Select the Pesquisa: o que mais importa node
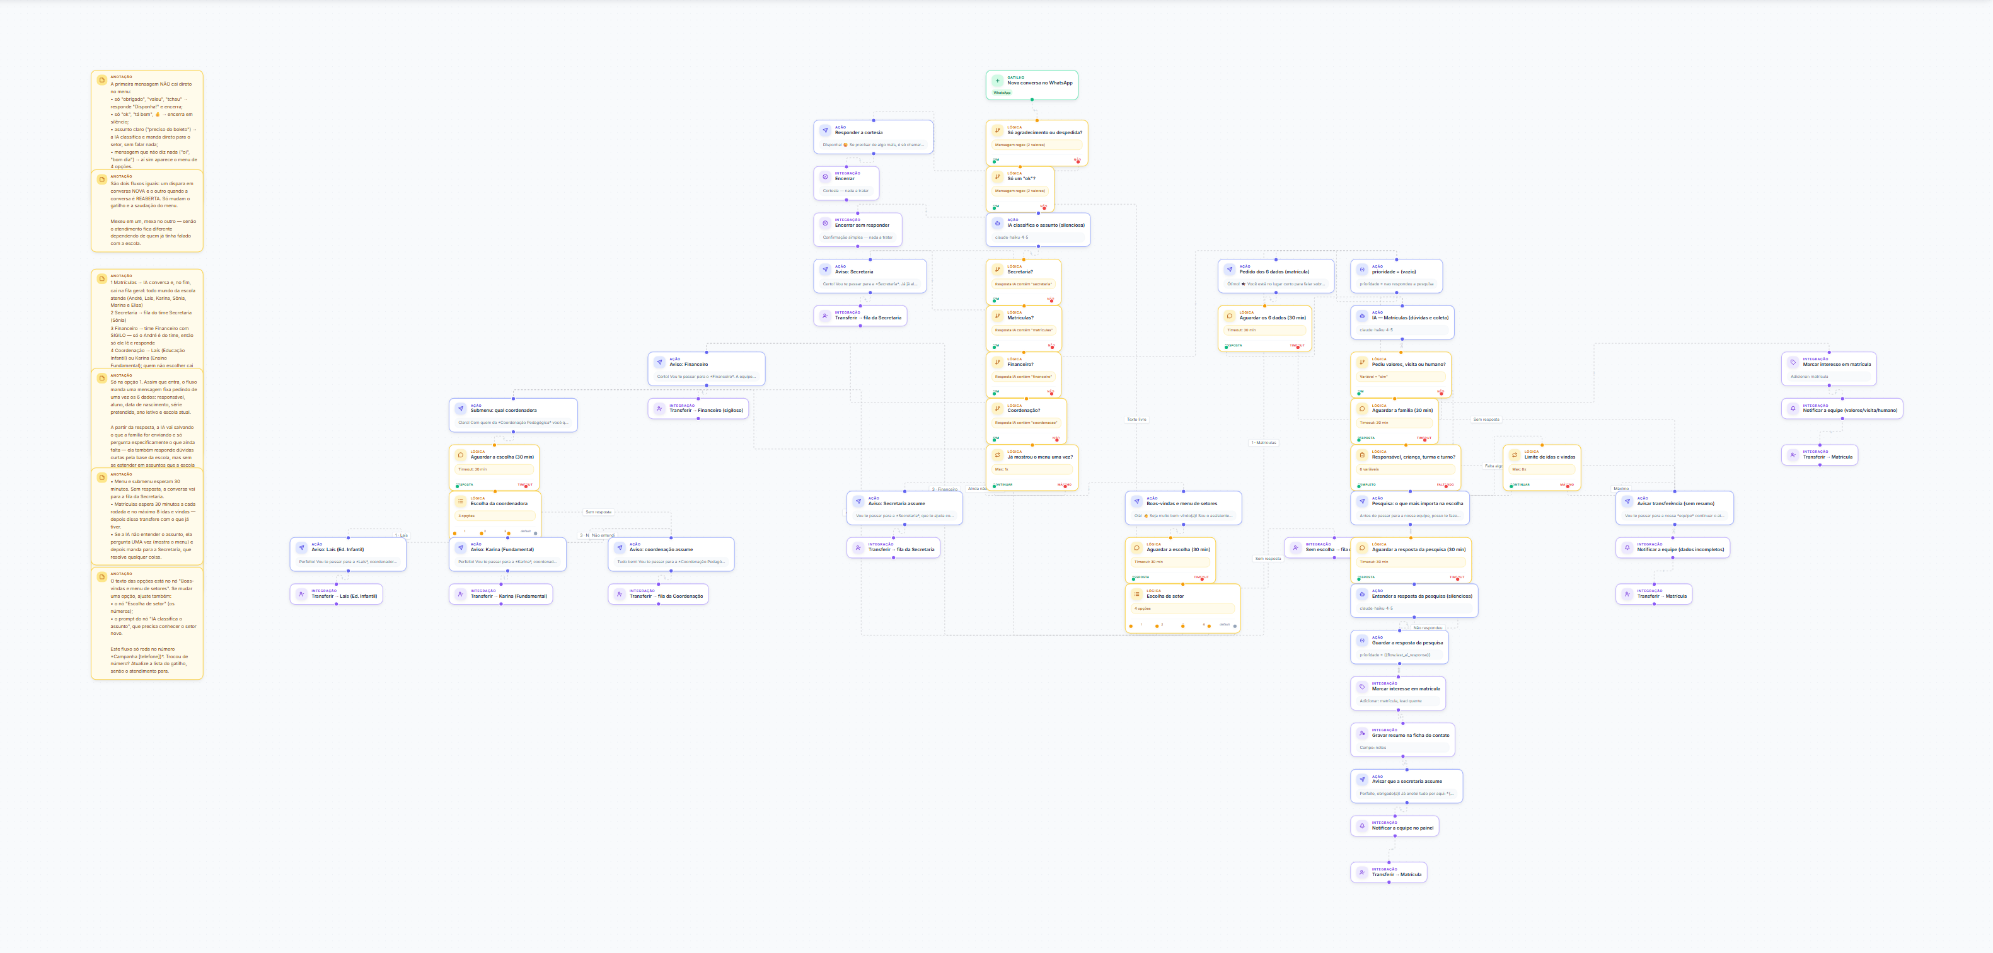 tap(1409, 508)
